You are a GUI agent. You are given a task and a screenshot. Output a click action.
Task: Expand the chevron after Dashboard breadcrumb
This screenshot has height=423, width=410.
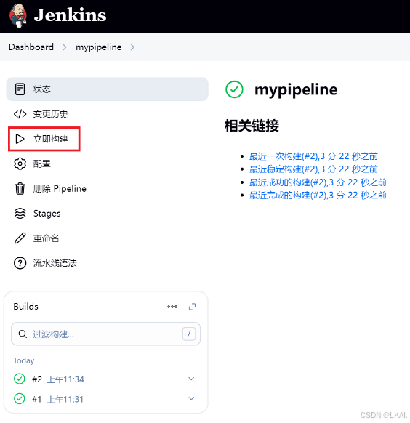65,47
